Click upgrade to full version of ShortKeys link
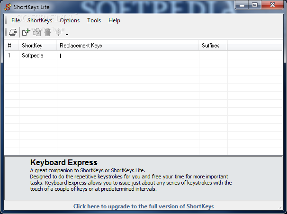The height and width of the screenshot is (214, 287). (x=143, y=206)
